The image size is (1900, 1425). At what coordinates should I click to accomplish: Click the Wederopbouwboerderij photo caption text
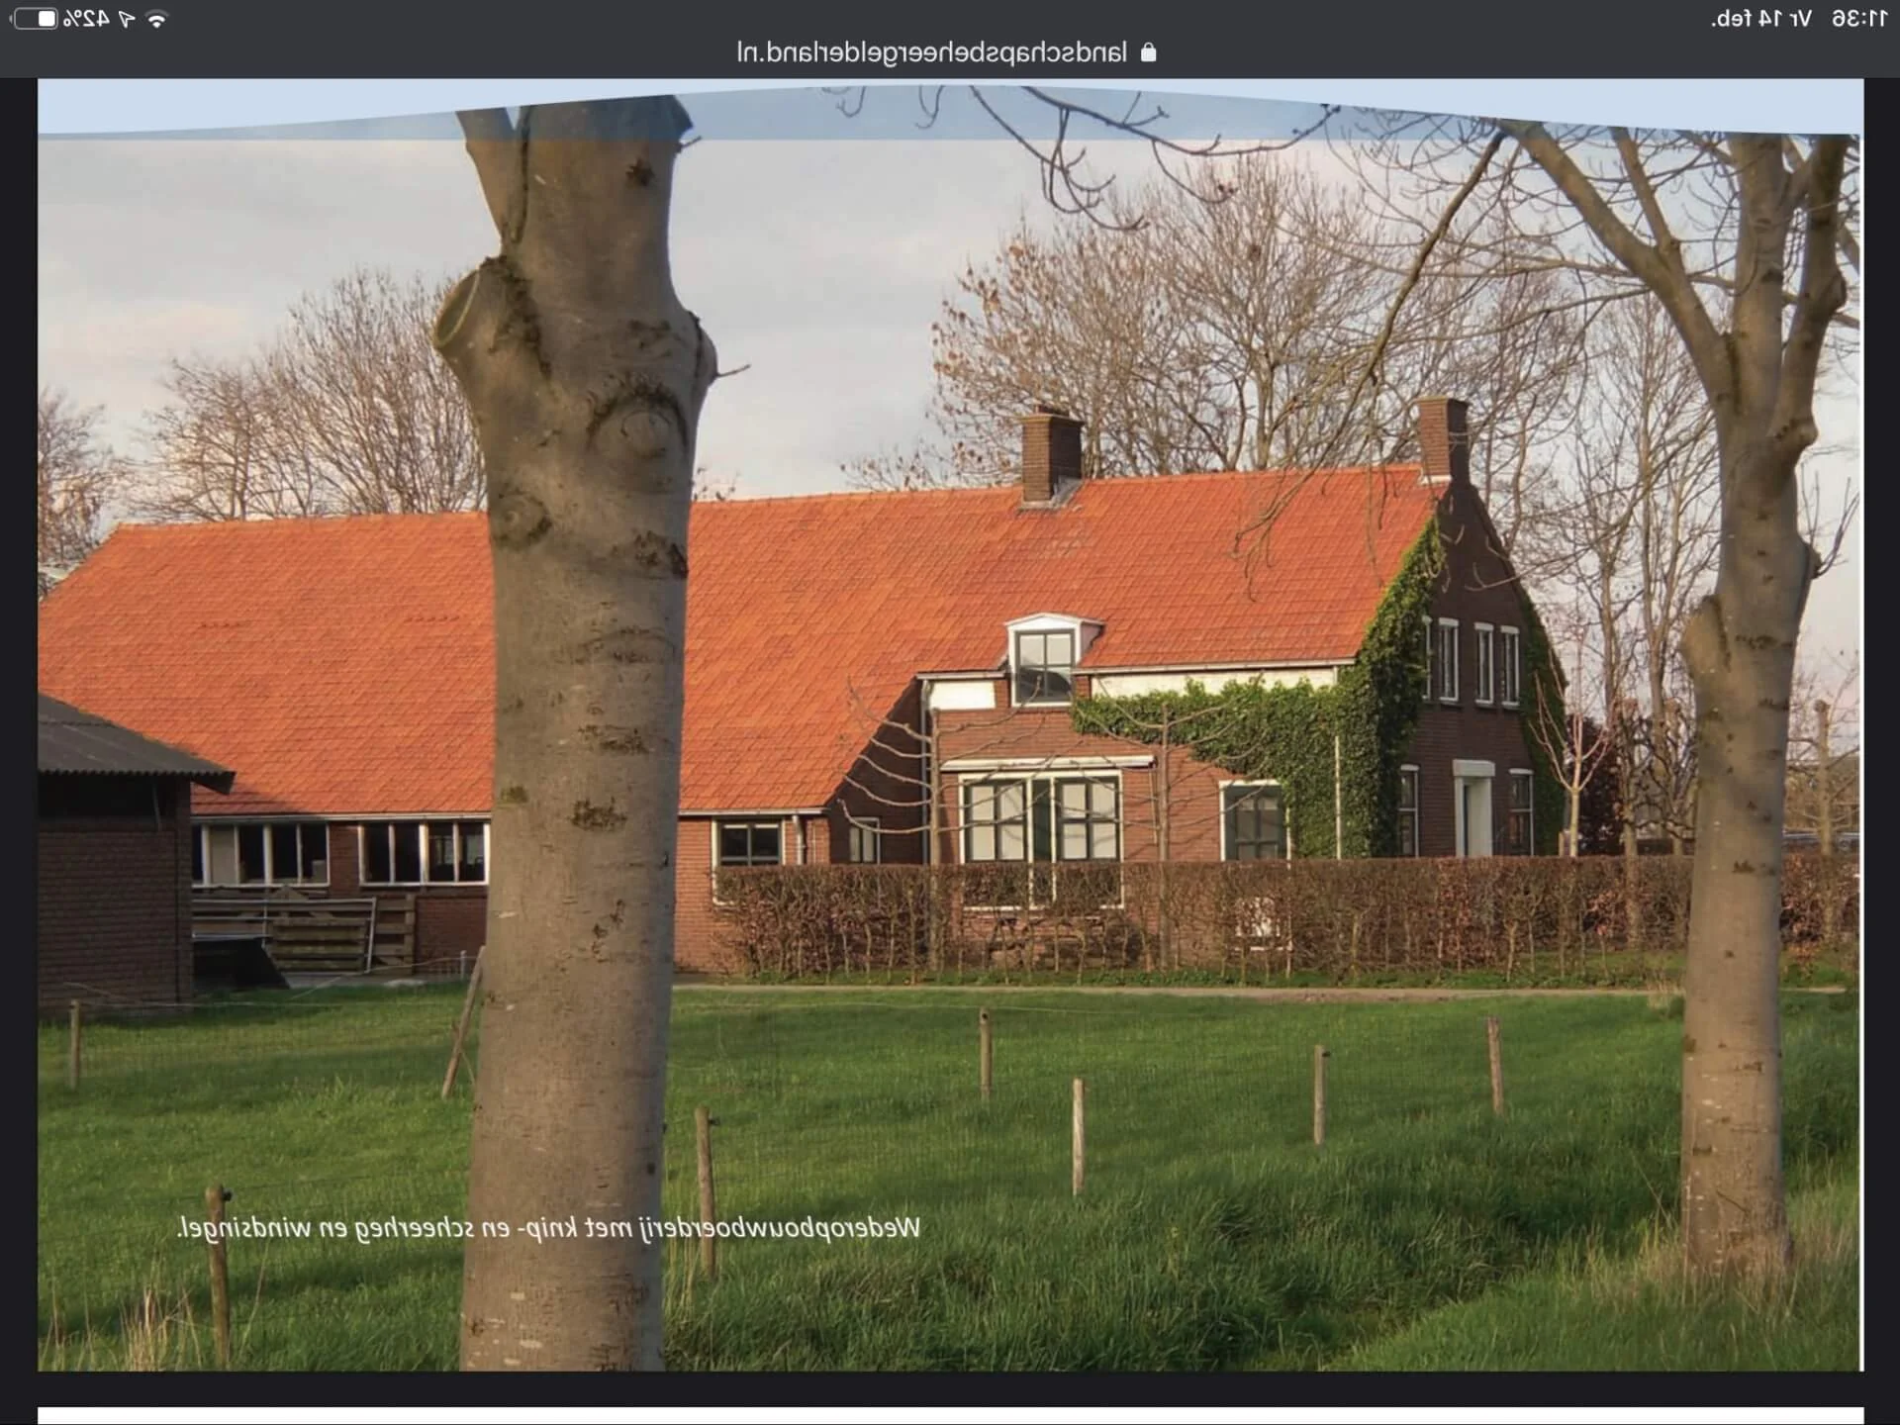point(548,1228)
